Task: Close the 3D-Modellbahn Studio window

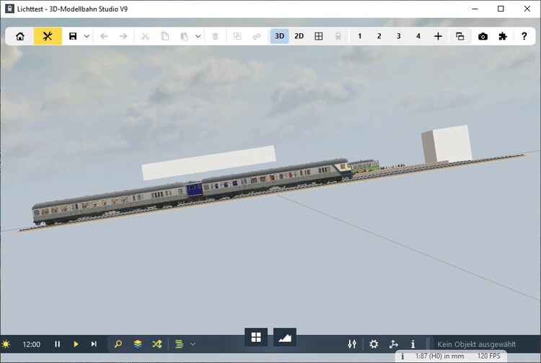Action: [x=527, y=9]
